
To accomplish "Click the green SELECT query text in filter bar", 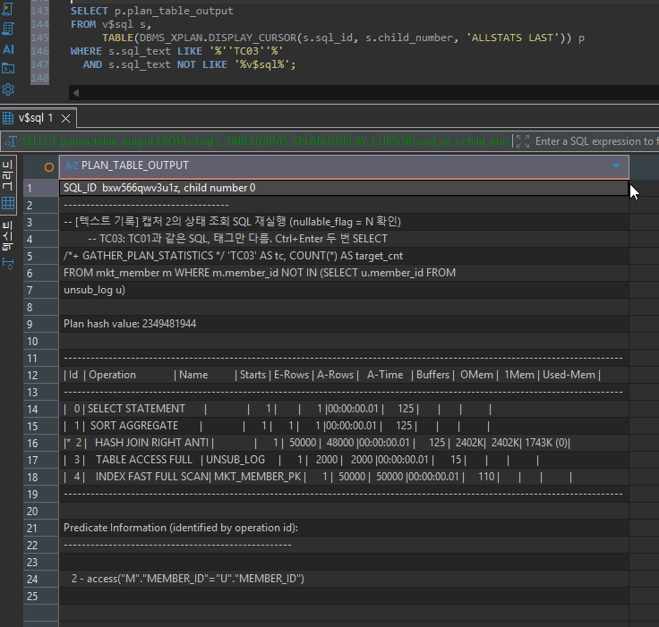I will 265,141.
